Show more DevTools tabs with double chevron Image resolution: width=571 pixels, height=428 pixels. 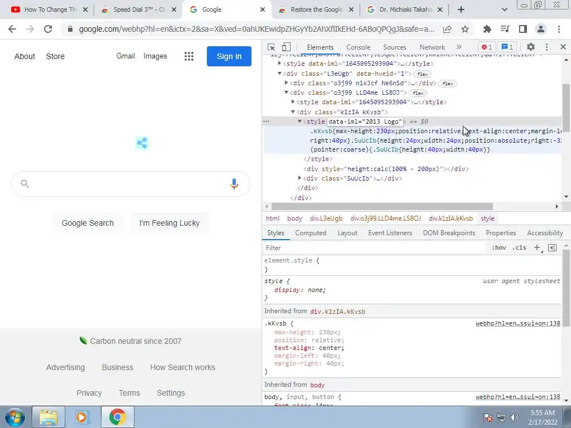pyautogui.click(x=459, y=47)
